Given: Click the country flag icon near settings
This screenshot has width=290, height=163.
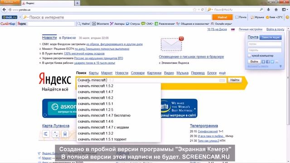Looking at the screenshot, I should pyautogui.click(x=233, y=29).
